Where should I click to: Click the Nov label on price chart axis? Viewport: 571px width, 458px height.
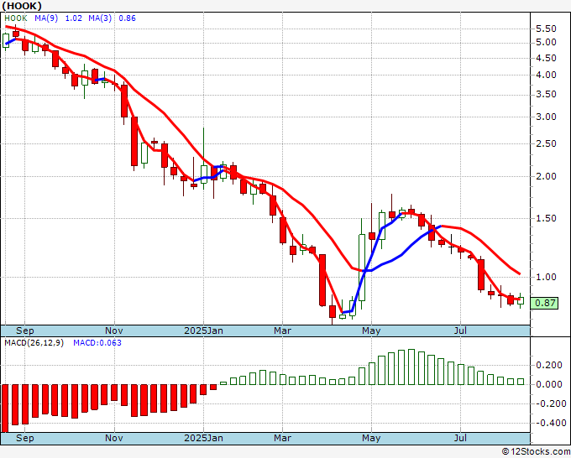pyautogui.click(x=114, y=330)
